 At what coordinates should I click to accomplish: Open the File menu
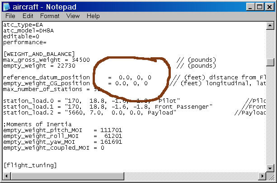point(10,16)
